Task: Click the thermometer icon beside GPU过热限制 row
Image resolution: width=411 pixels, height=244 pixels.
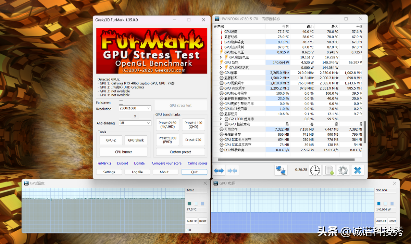Action: [x=221, y=47]
